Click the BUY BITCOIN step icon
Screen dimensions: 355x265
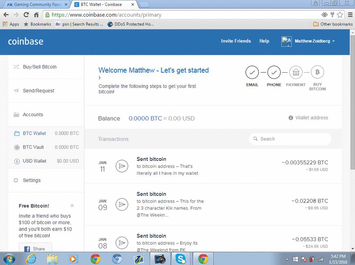317,72
